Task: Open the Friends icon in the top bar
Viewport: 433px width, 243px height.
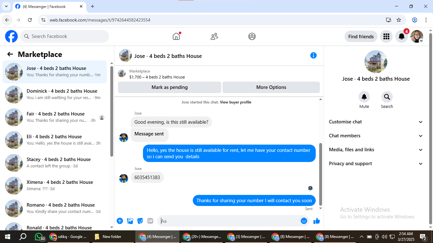Action: (x=214, y=36)
